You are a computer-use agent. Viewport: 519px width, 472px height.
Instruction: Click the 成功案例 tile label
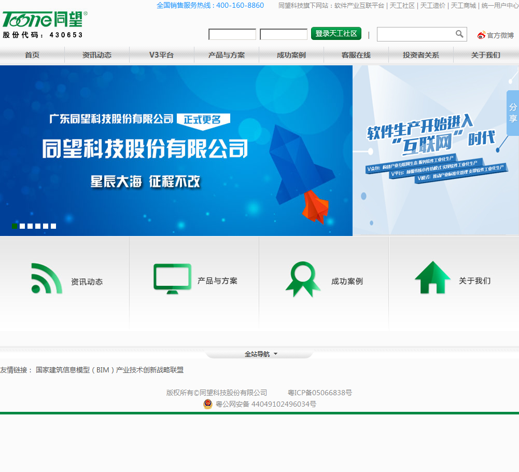(x=347, y=281)
